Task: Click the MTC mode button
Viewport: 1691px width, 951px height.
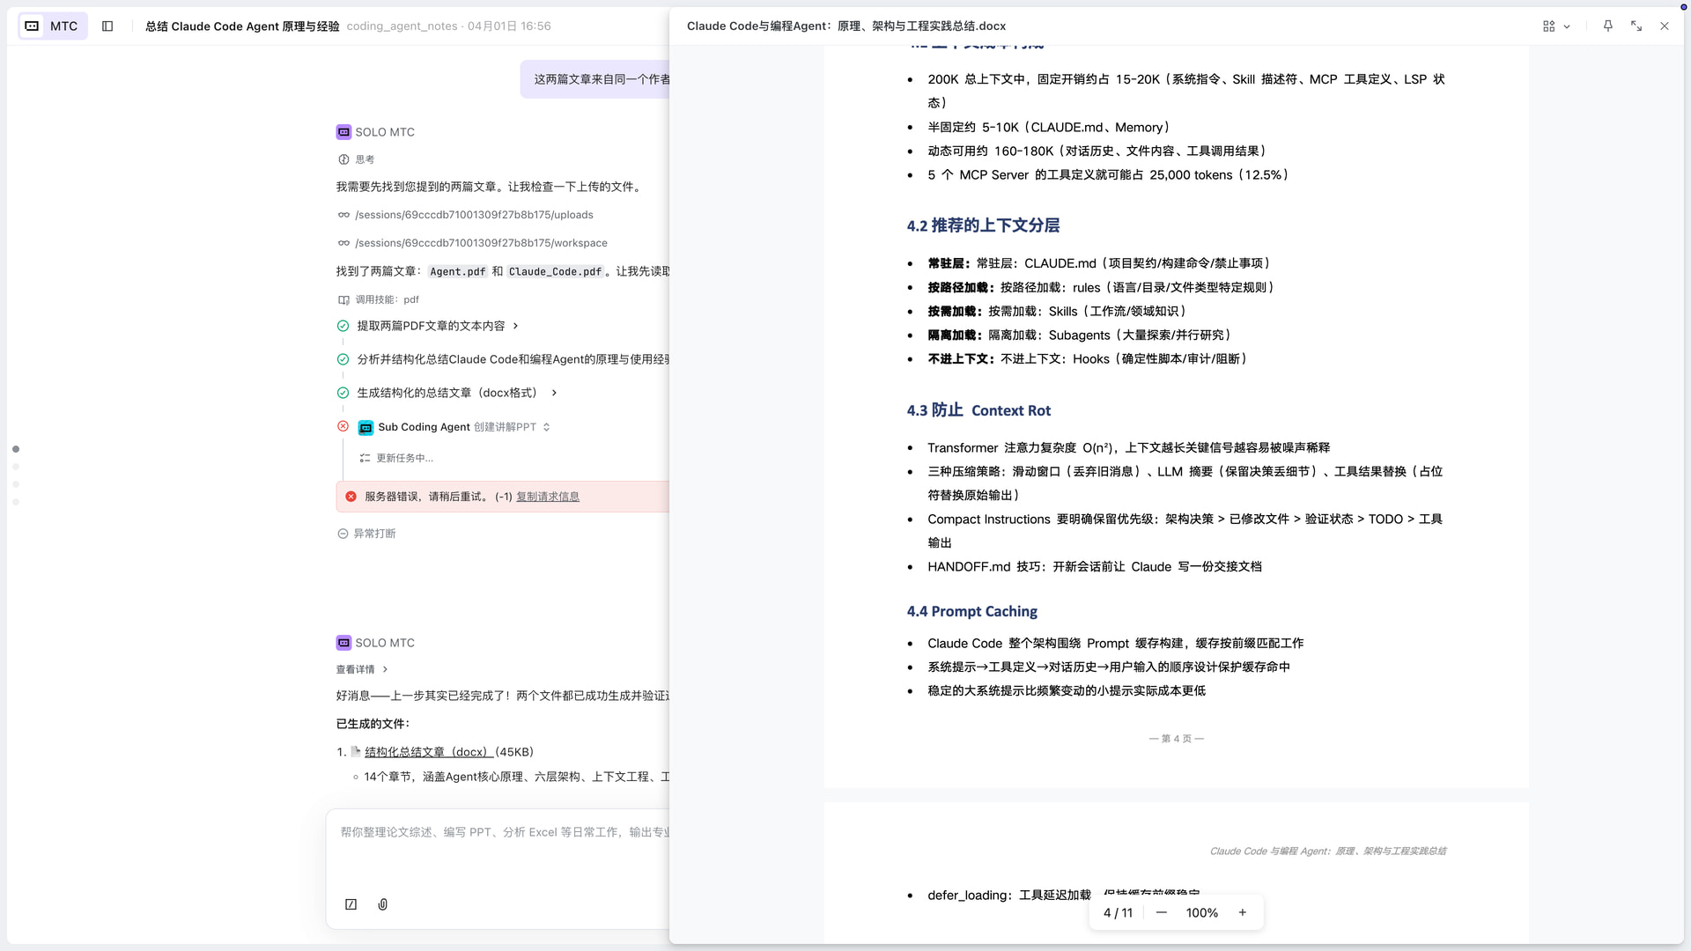Action: point(53,26)
